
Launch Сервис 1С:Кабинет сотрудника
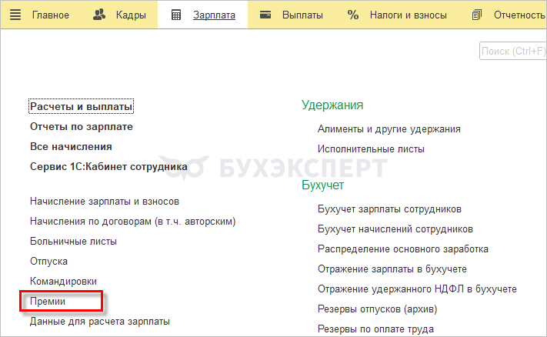click(x=108, y=166)
